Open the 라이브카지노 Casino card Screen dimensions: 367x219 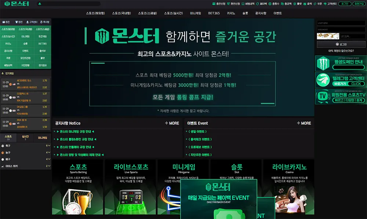[289, 187]
